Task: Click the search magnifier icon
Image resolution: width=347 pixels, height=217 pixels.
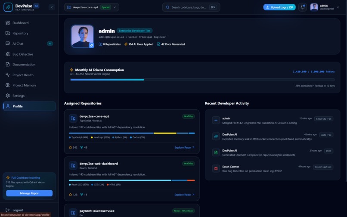Action: [167, 7]
